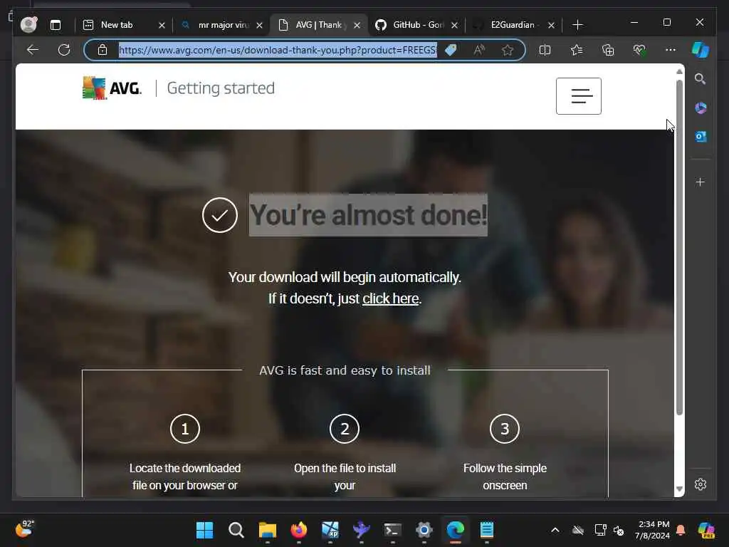This screenshot has height=547, width=729.
Task: Add an app to the sidebar
Action: (x=701, y=182)
